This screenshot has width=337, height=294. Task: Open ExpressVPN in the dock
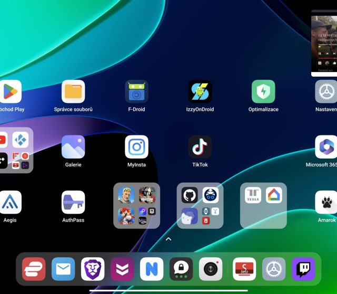[34, 269]
